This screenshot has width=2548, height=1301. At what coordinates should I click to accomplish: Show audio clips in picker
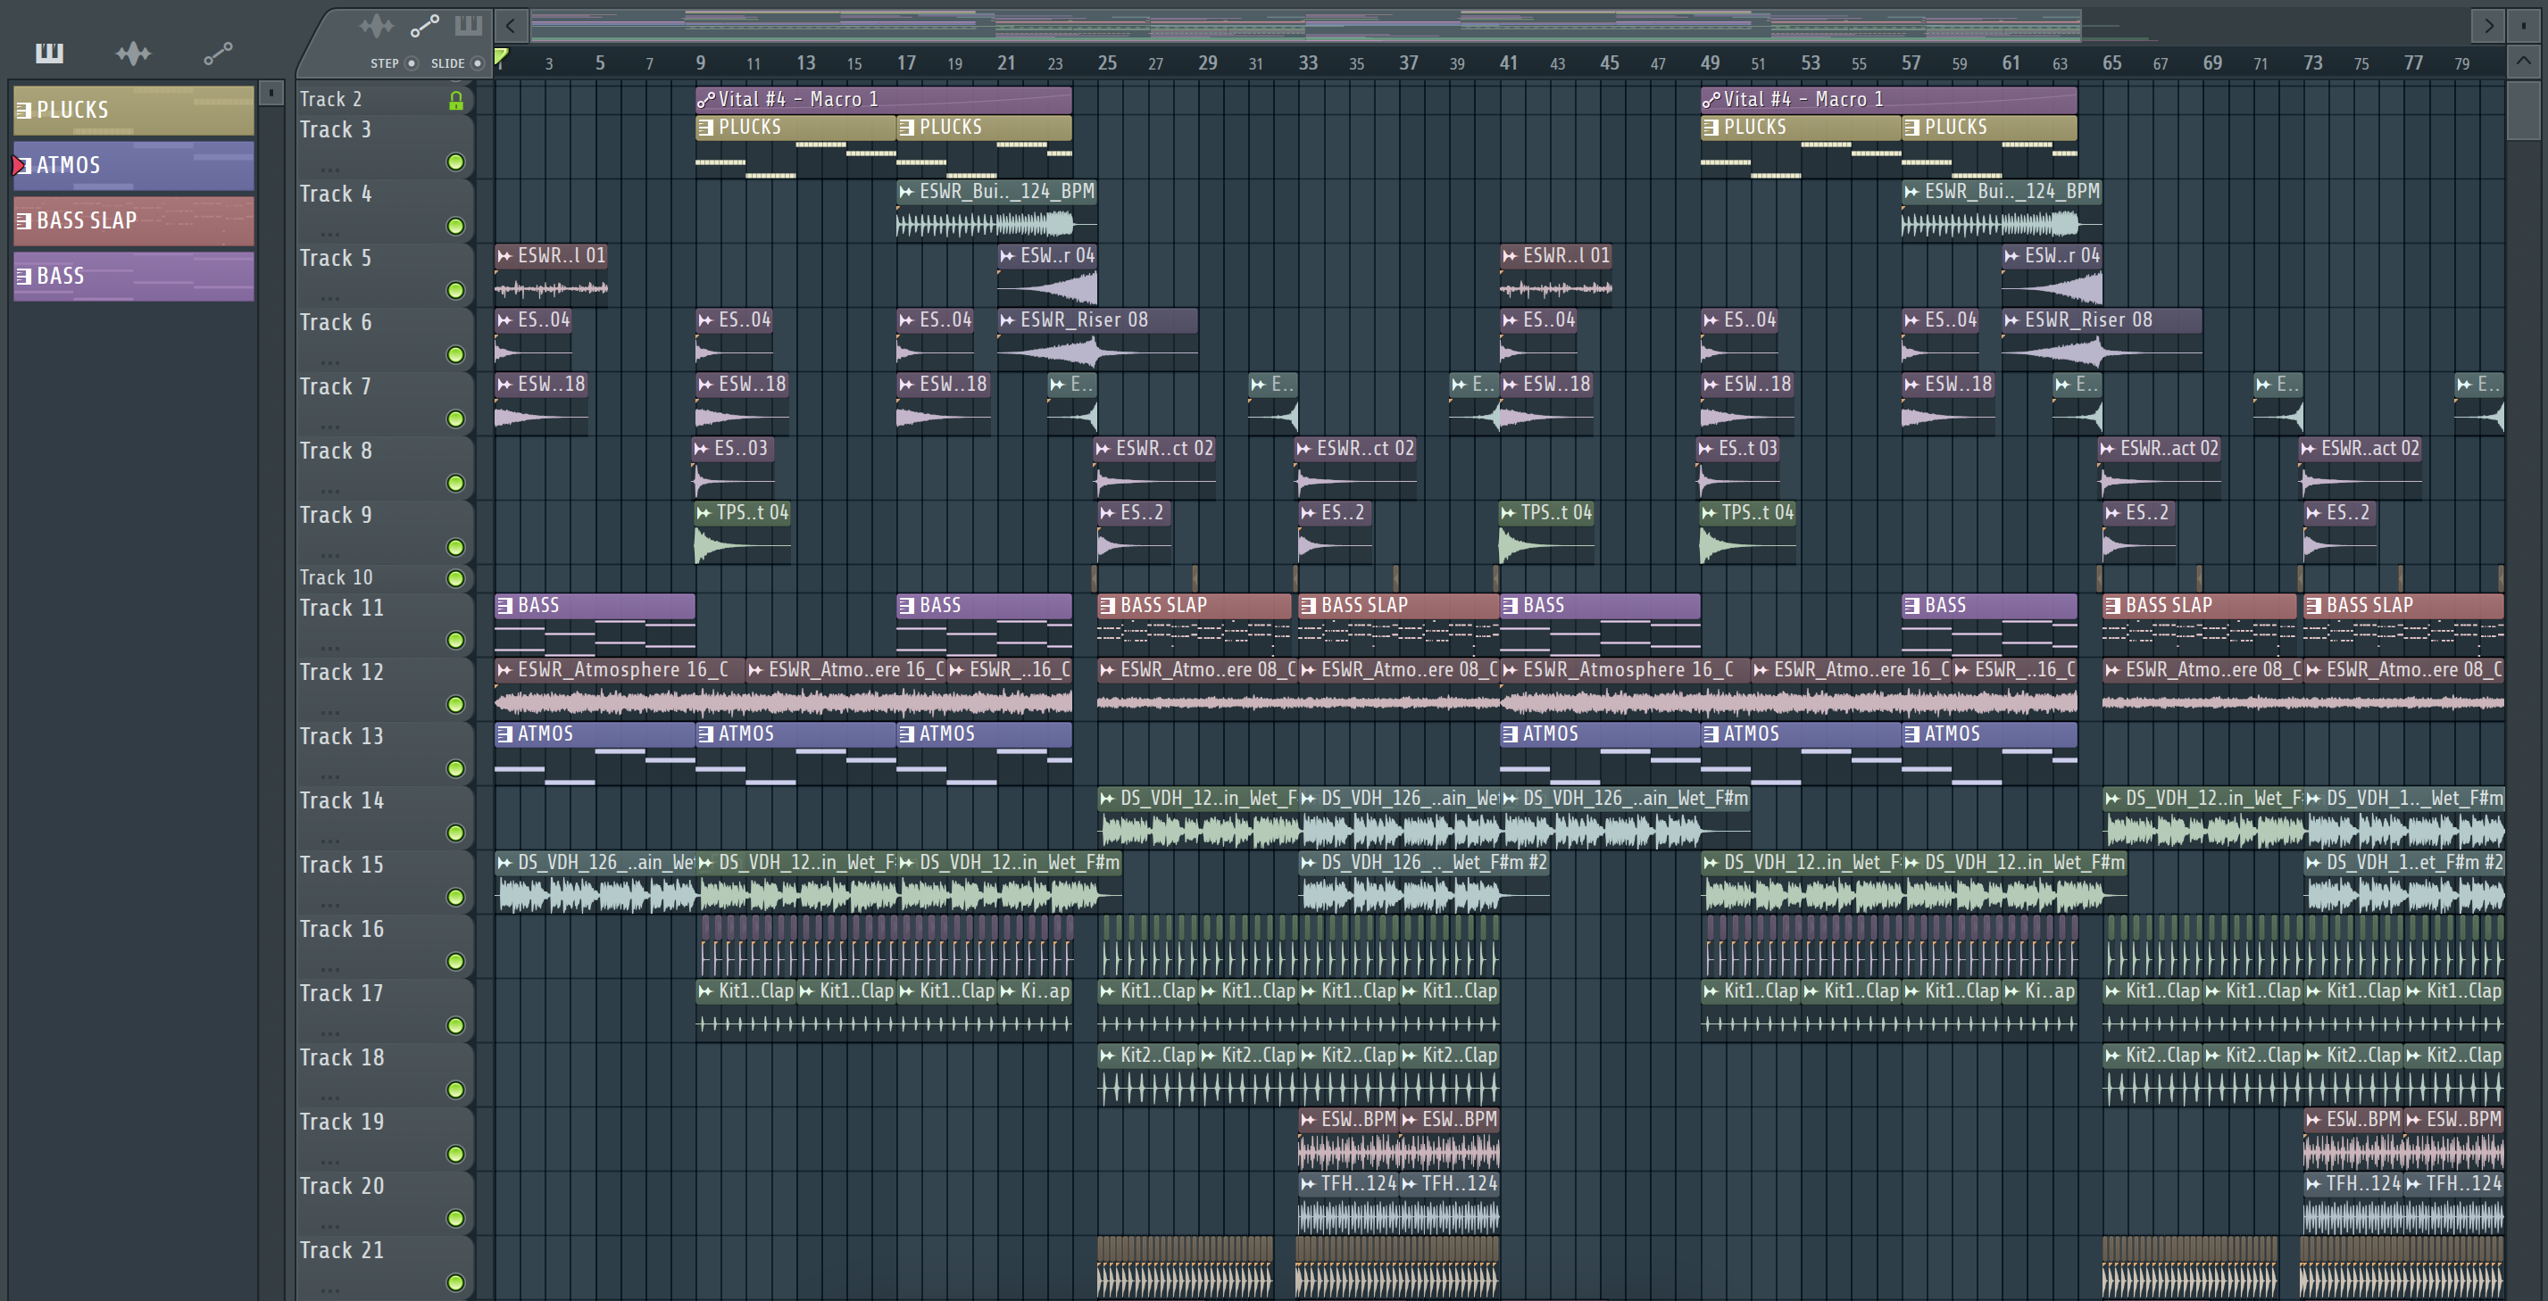point(134,53)
